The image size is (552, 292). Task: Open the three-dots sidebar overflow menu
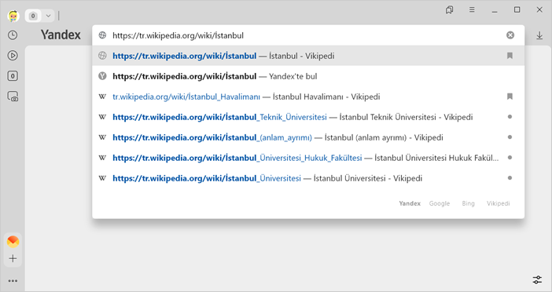point(13,281)
